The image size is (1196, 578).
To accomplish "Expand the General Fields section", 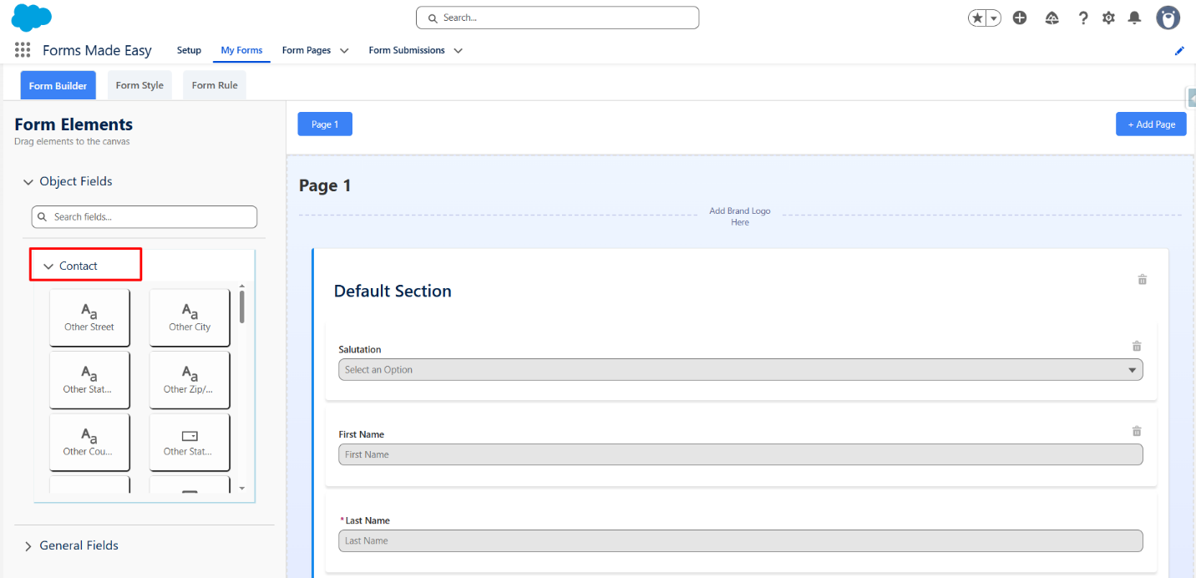I will pyautogui.click(x=28, y=546).
